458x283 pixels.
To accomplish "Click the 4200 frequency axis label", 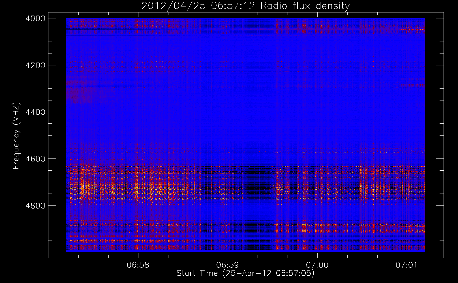I will (x=35, y=65).
